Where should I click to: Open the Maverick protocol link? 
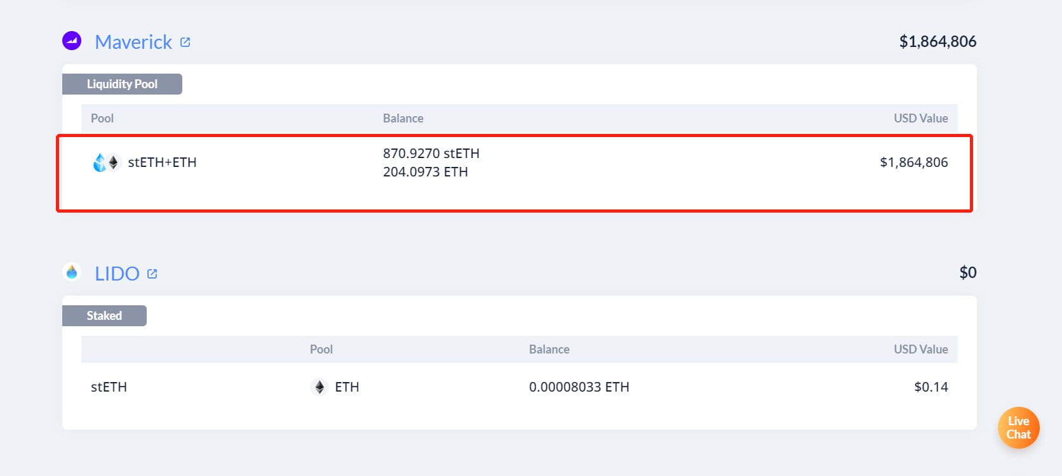coord(133,42)
